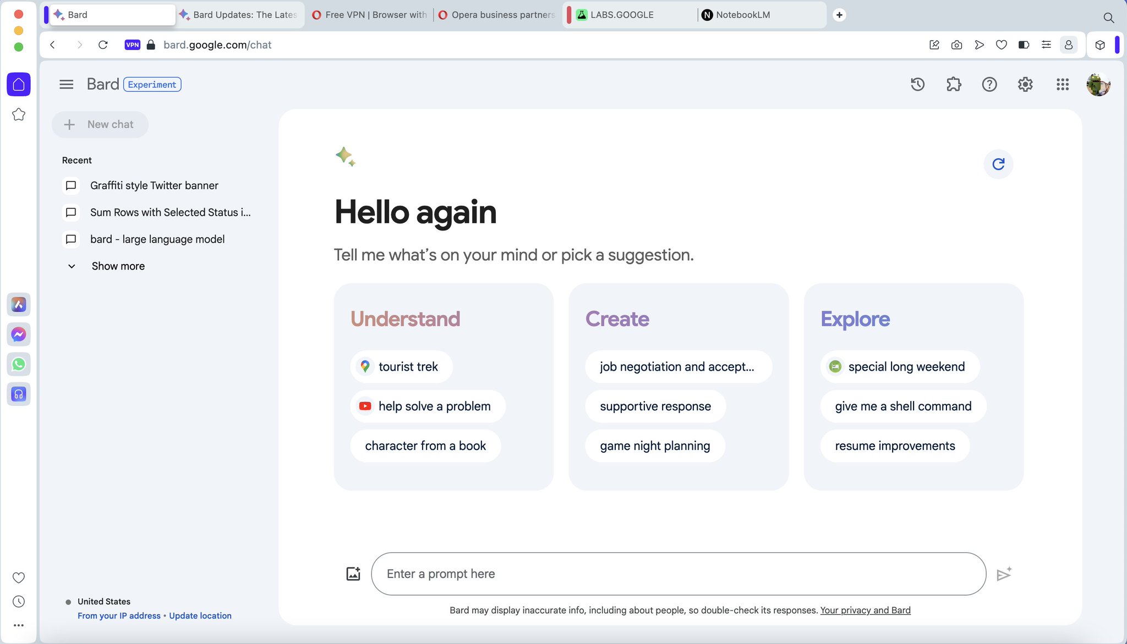Click the battery saver icon in toolbar

click(x=1024, y=45)
